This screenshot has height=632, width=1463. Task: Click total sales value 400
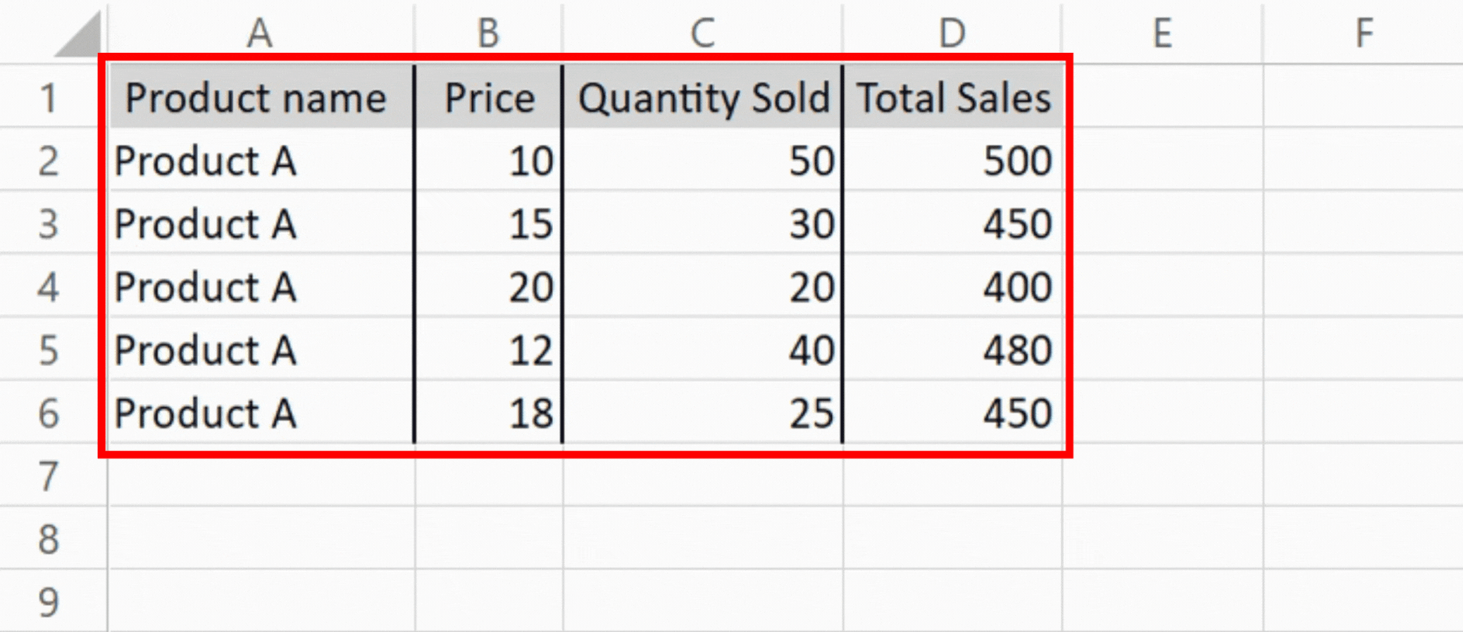[952, 286]
